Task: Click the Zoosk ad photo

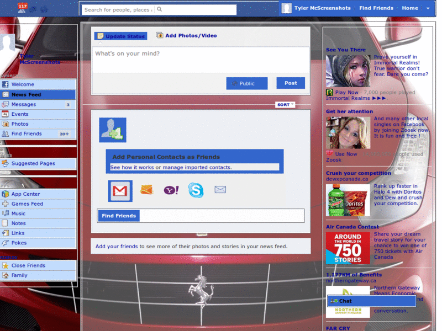Action: click(348, 132)
